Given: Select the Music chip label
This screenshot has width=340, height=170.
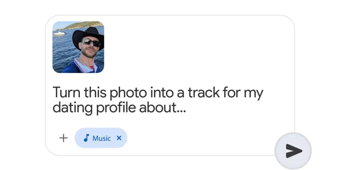Looking at the screenshot, I should (x=102, y=138).
